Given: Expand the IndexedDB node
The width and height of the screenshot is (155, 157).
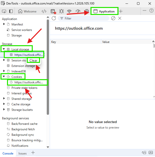Looking at the screenshot, I should click(4, 71).
